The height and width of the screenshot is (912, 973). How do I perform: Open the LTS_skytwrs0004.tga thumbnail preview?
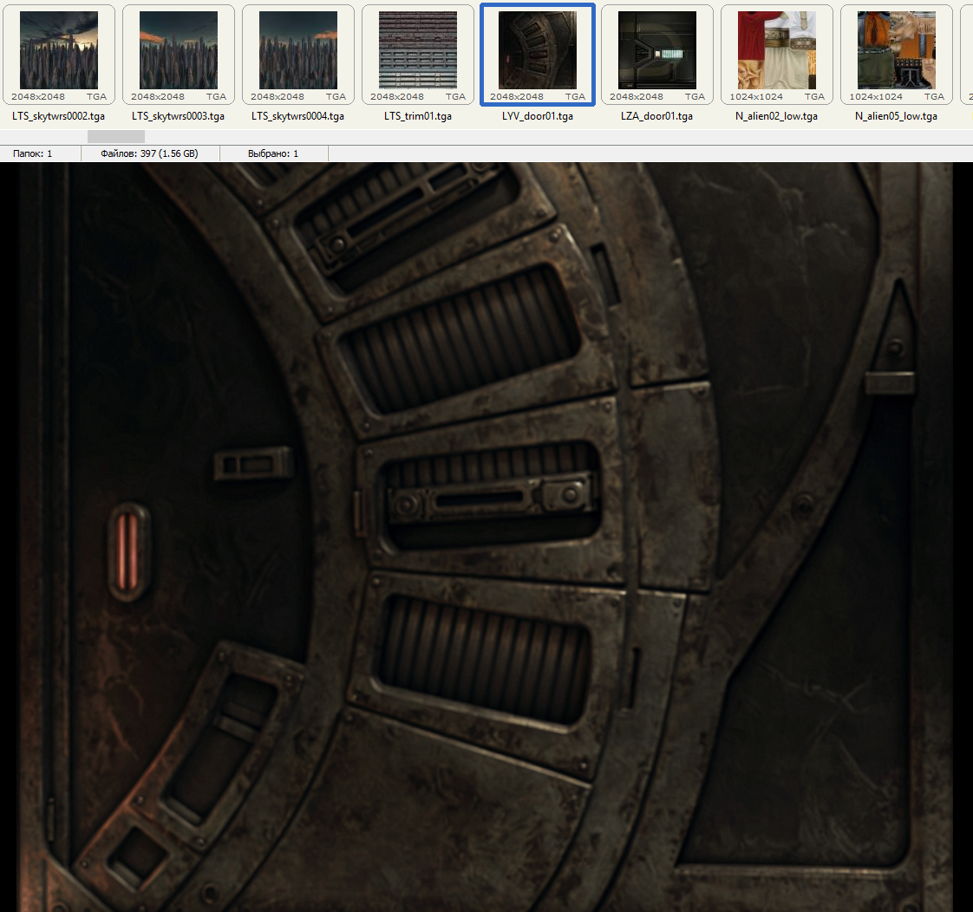(x=298, y=49)
